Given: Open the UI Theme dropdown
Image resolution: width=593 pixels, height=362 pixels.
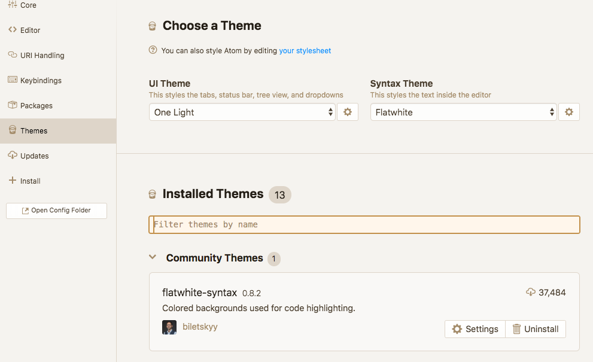Looking at the screenshot, I should tap(242, 112).
